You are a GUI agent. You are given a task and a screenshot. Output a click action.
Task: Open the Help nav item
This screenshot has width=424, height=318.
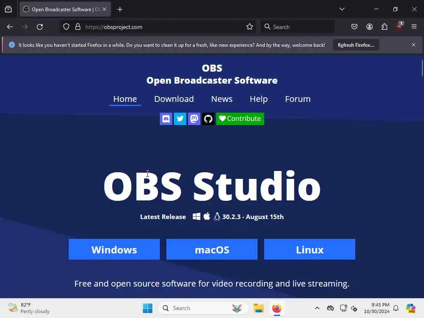258,99
